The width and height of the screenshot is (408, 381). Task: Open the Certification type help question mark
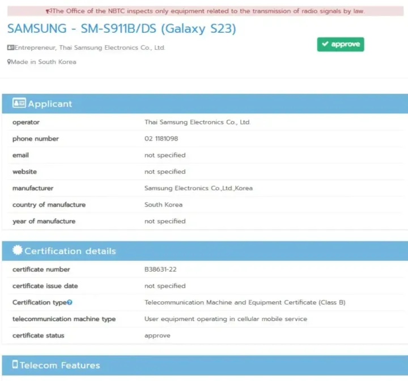pyautogui.click(x=70, y=303)
